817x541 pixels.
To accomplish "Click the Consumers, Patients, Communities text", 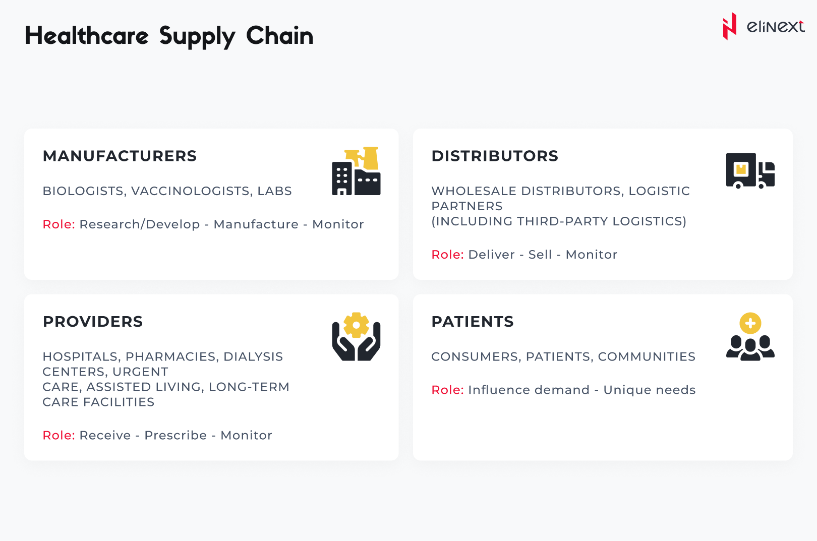I will pyautogui.click(x=563, y=356).
